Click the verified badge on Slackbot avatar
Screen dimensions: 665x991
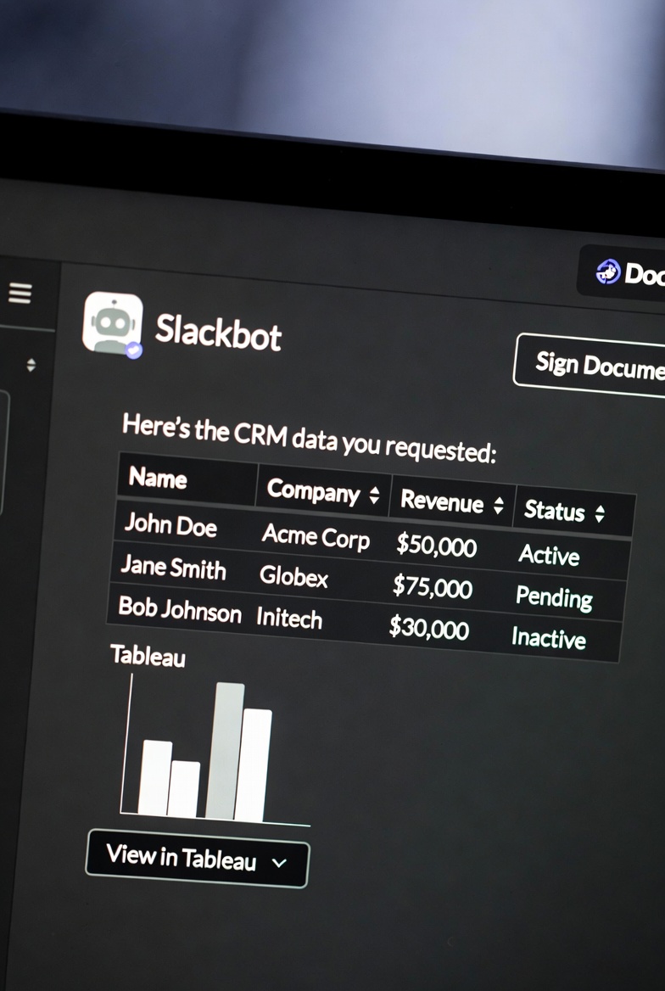tap(133, 350)
